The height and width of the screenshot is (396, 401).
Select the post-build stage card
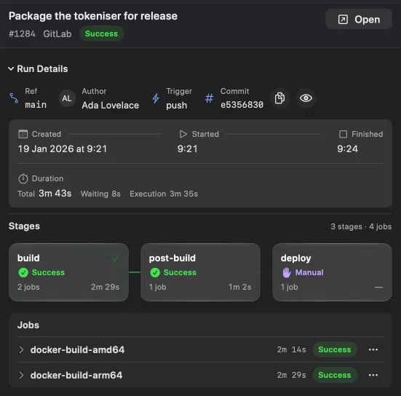tap(200, 272)
